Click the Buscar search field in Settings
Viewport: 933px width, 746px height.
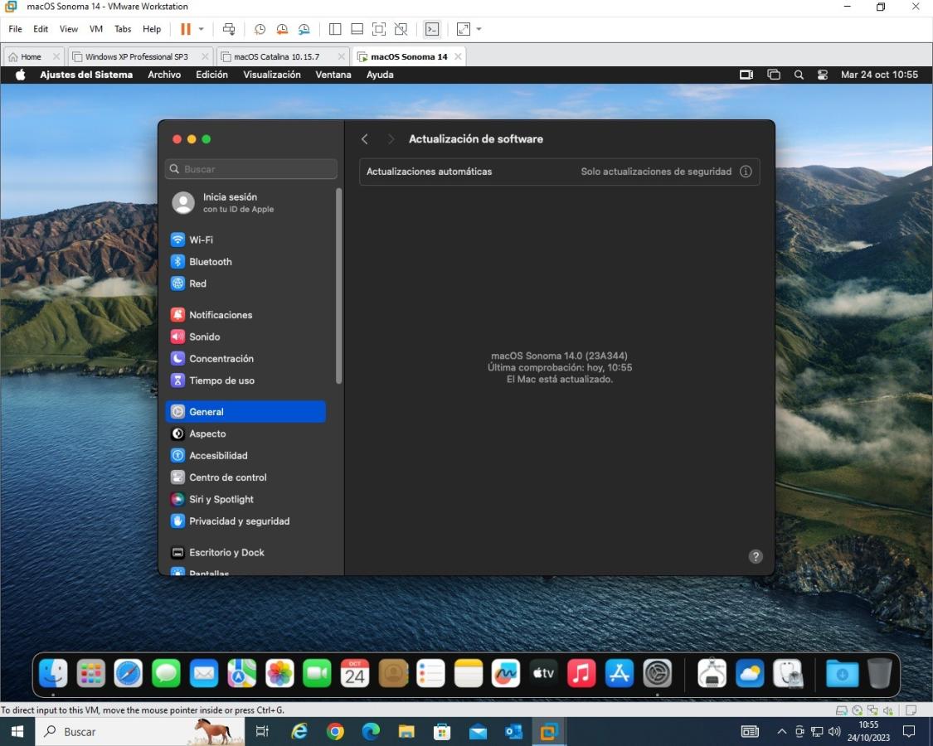pyautogui.click(x=251, y=169)
